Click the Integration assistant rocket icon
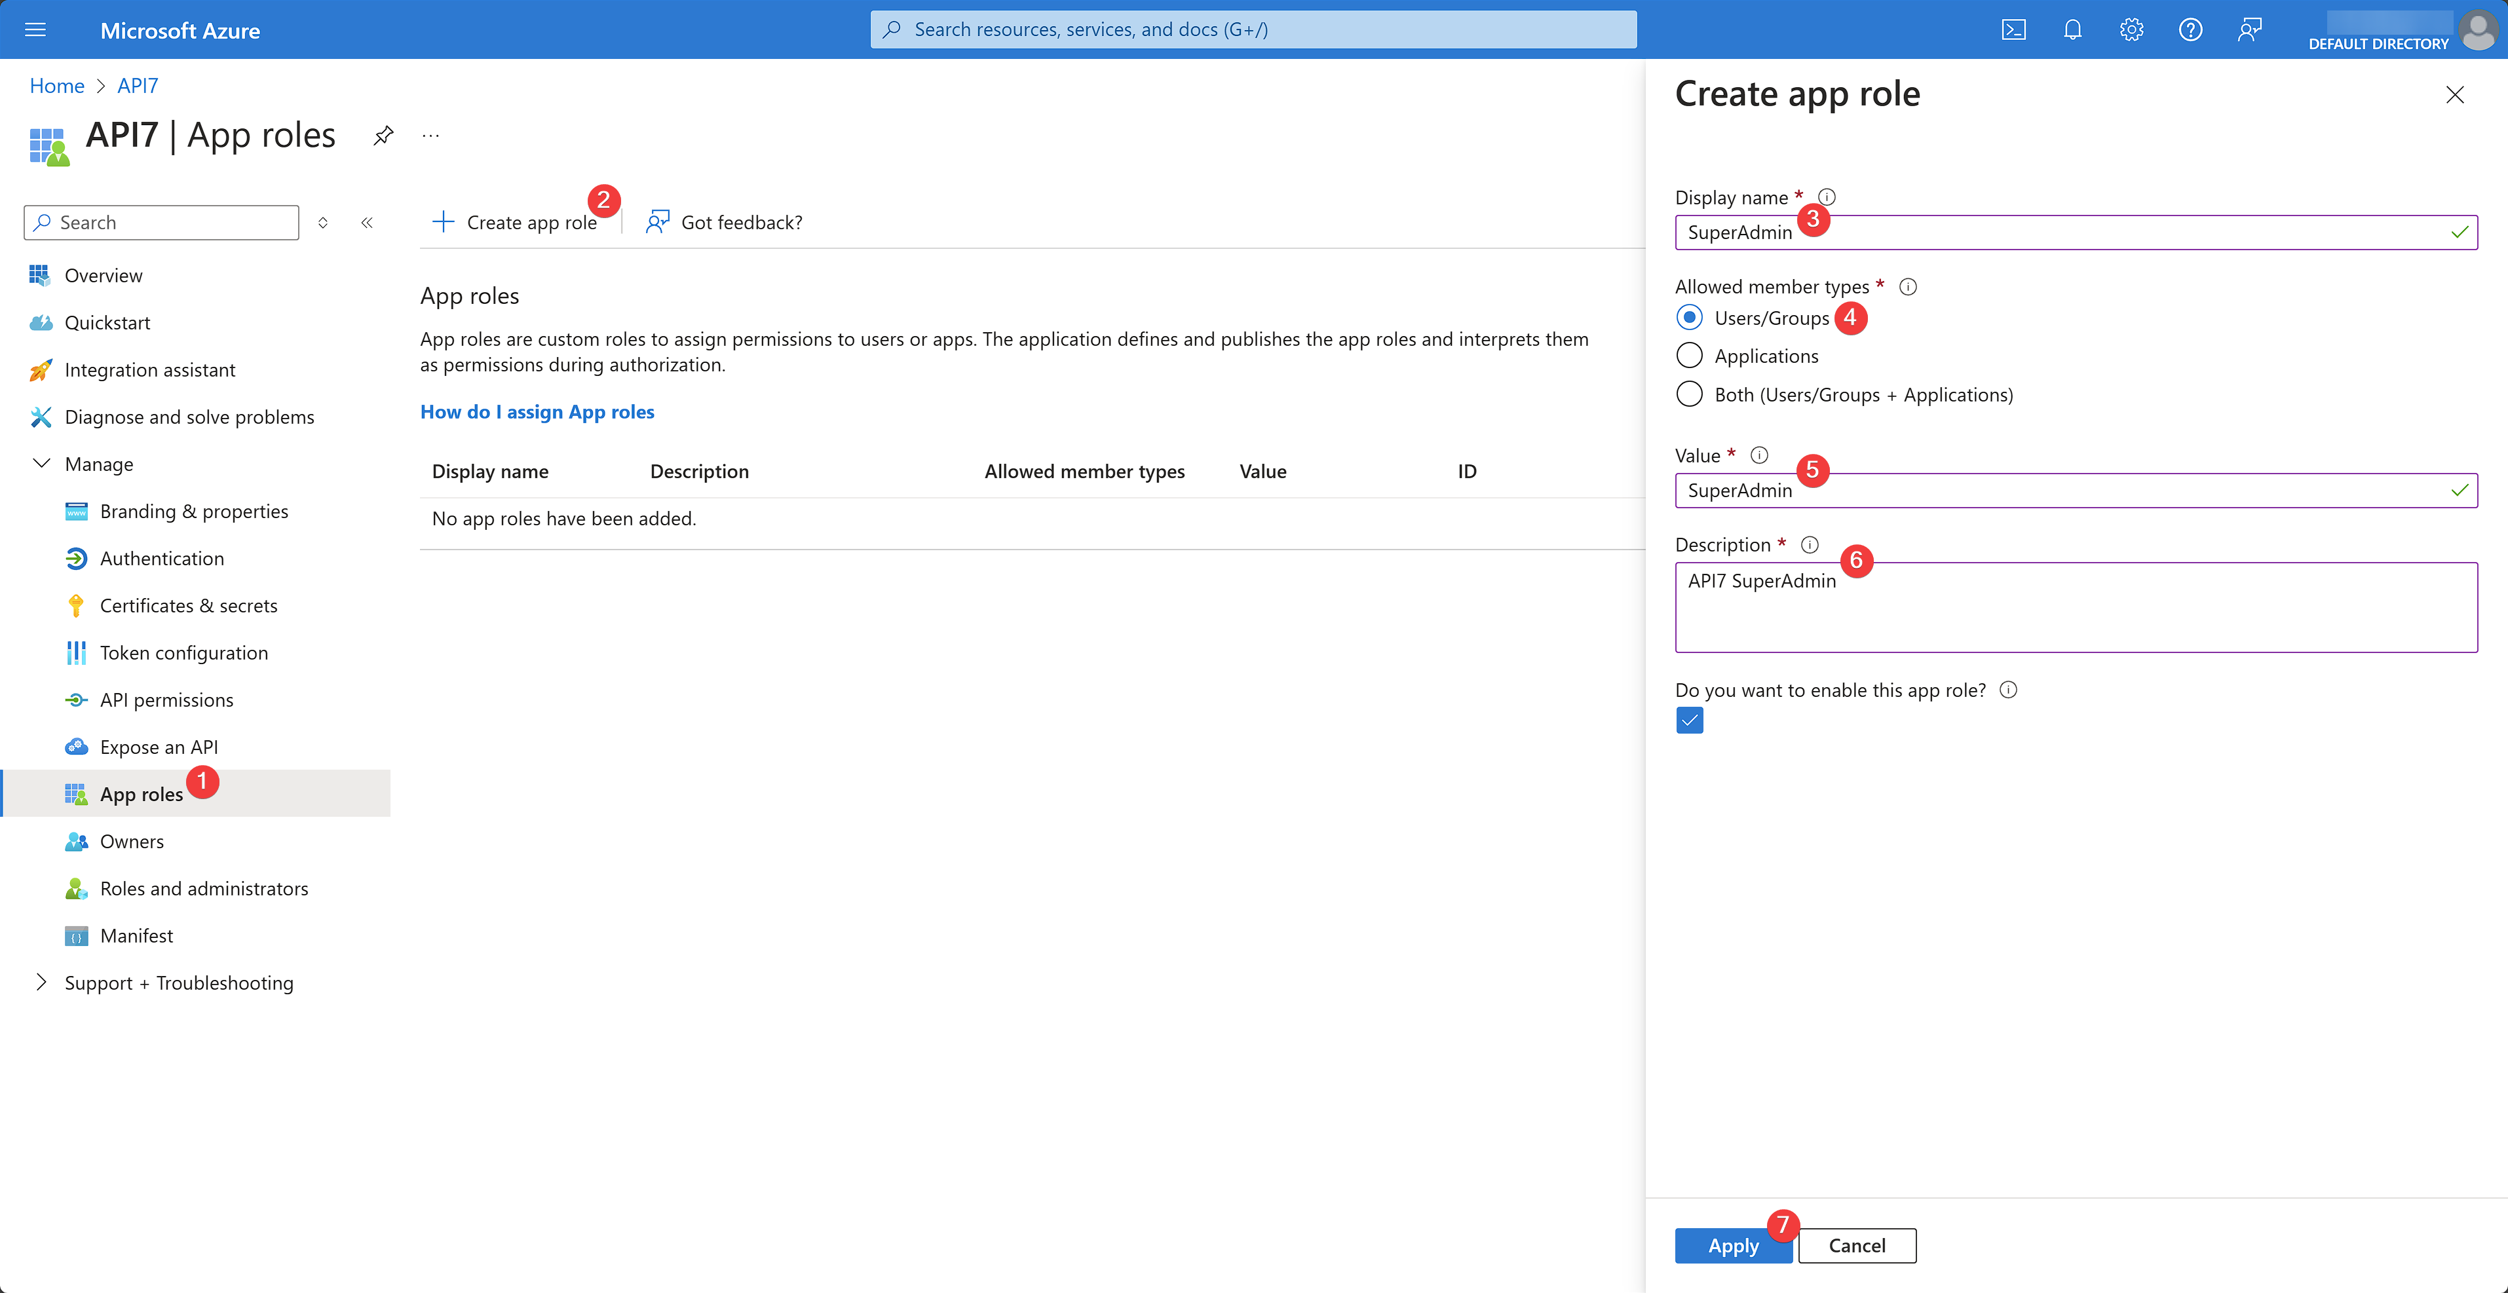 [x=40, y=370]
